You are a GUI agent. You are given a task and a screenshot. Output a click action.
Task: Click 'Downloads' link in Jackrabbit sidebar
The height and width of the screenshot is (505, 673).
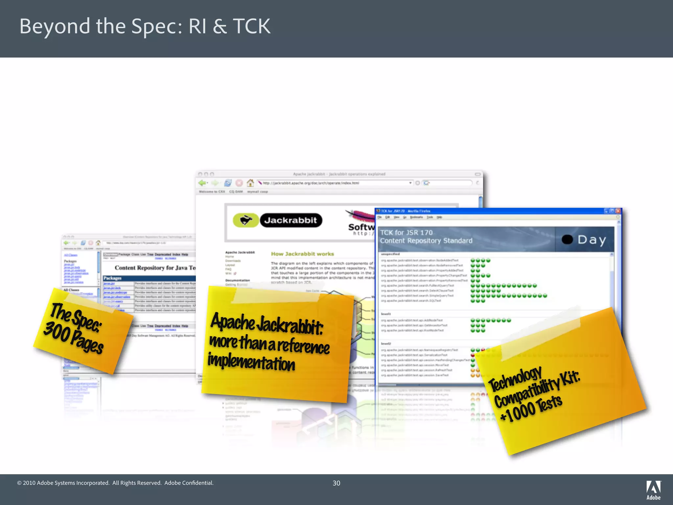pos(233,261)
